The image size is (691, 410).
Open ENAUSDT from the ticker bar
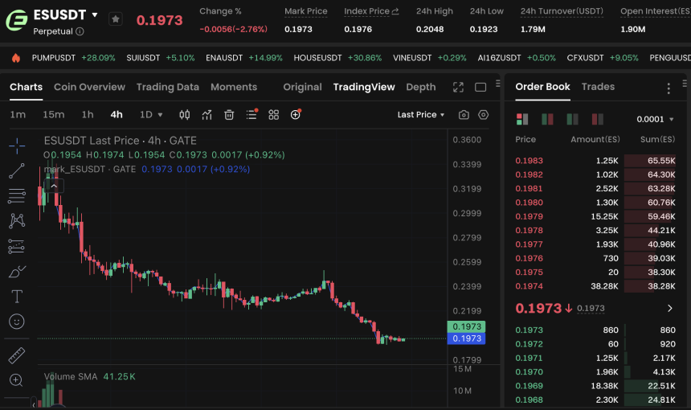point(243,58)
